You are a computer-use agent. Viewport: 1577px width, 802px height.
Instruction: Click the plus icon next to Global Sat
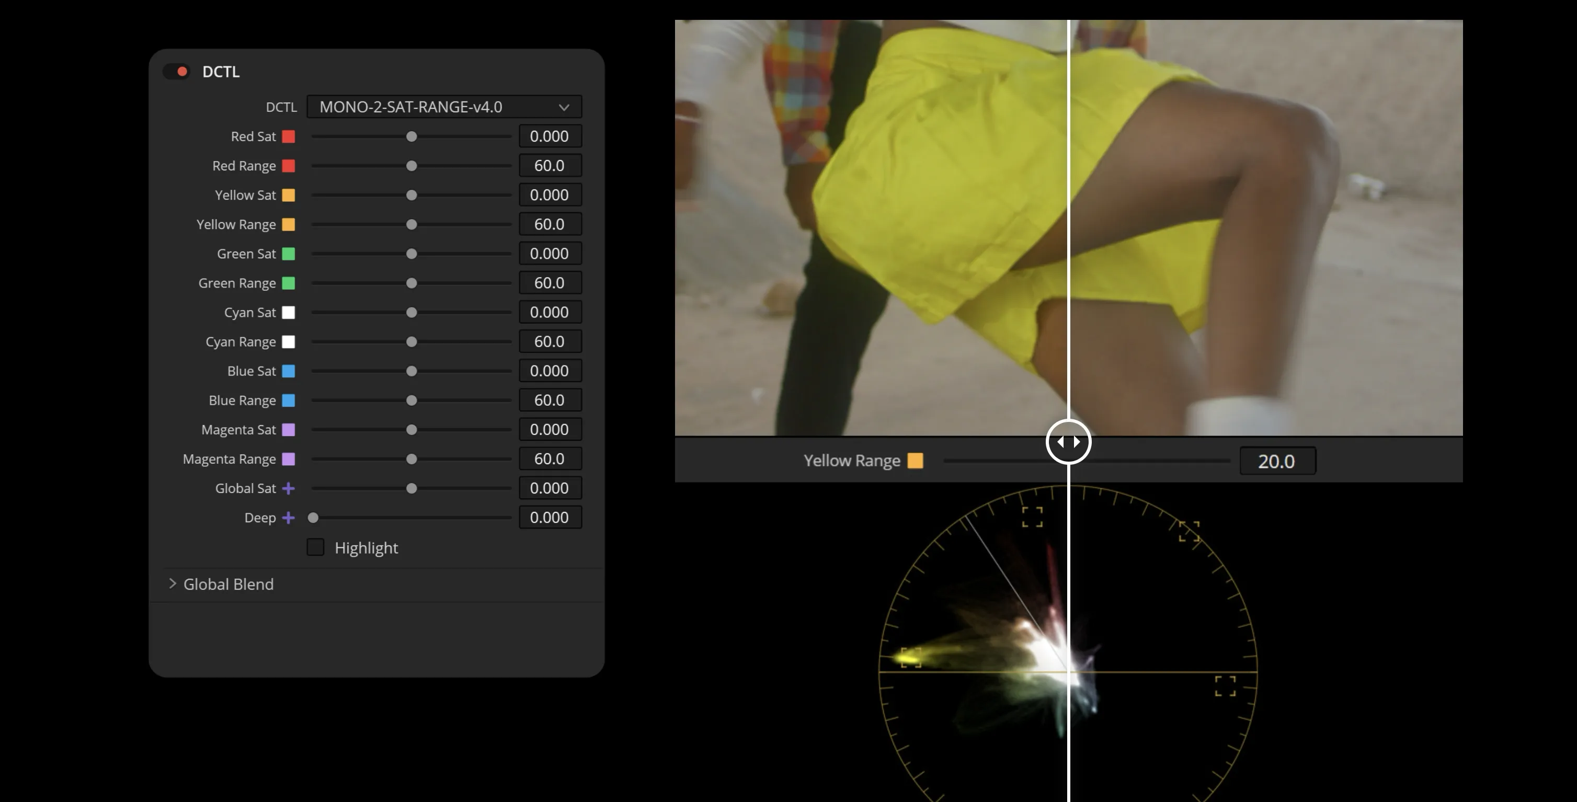tap(288, 488)
